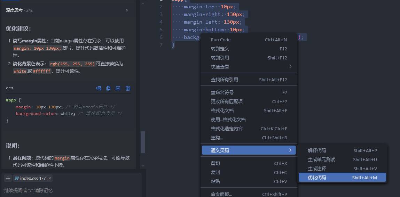
Task: Select 更改所有匹配项 in the menu
Action: coord(249,101)
